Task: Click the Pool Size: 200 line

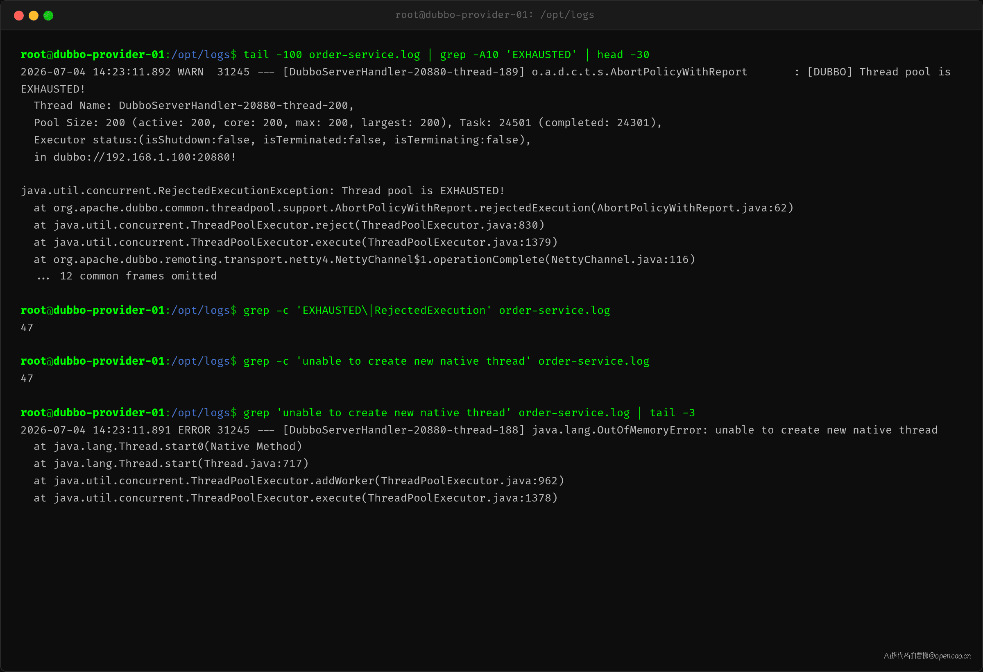Action: (348, 123)
